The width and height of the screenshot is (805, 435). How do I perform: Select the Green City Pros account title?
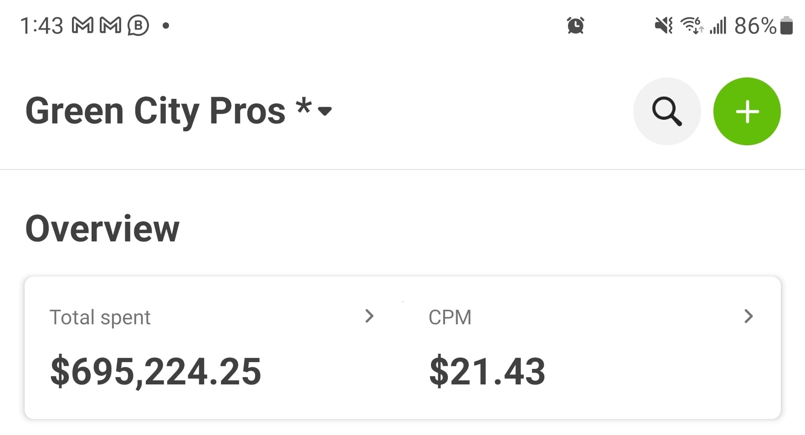point(155,111)
